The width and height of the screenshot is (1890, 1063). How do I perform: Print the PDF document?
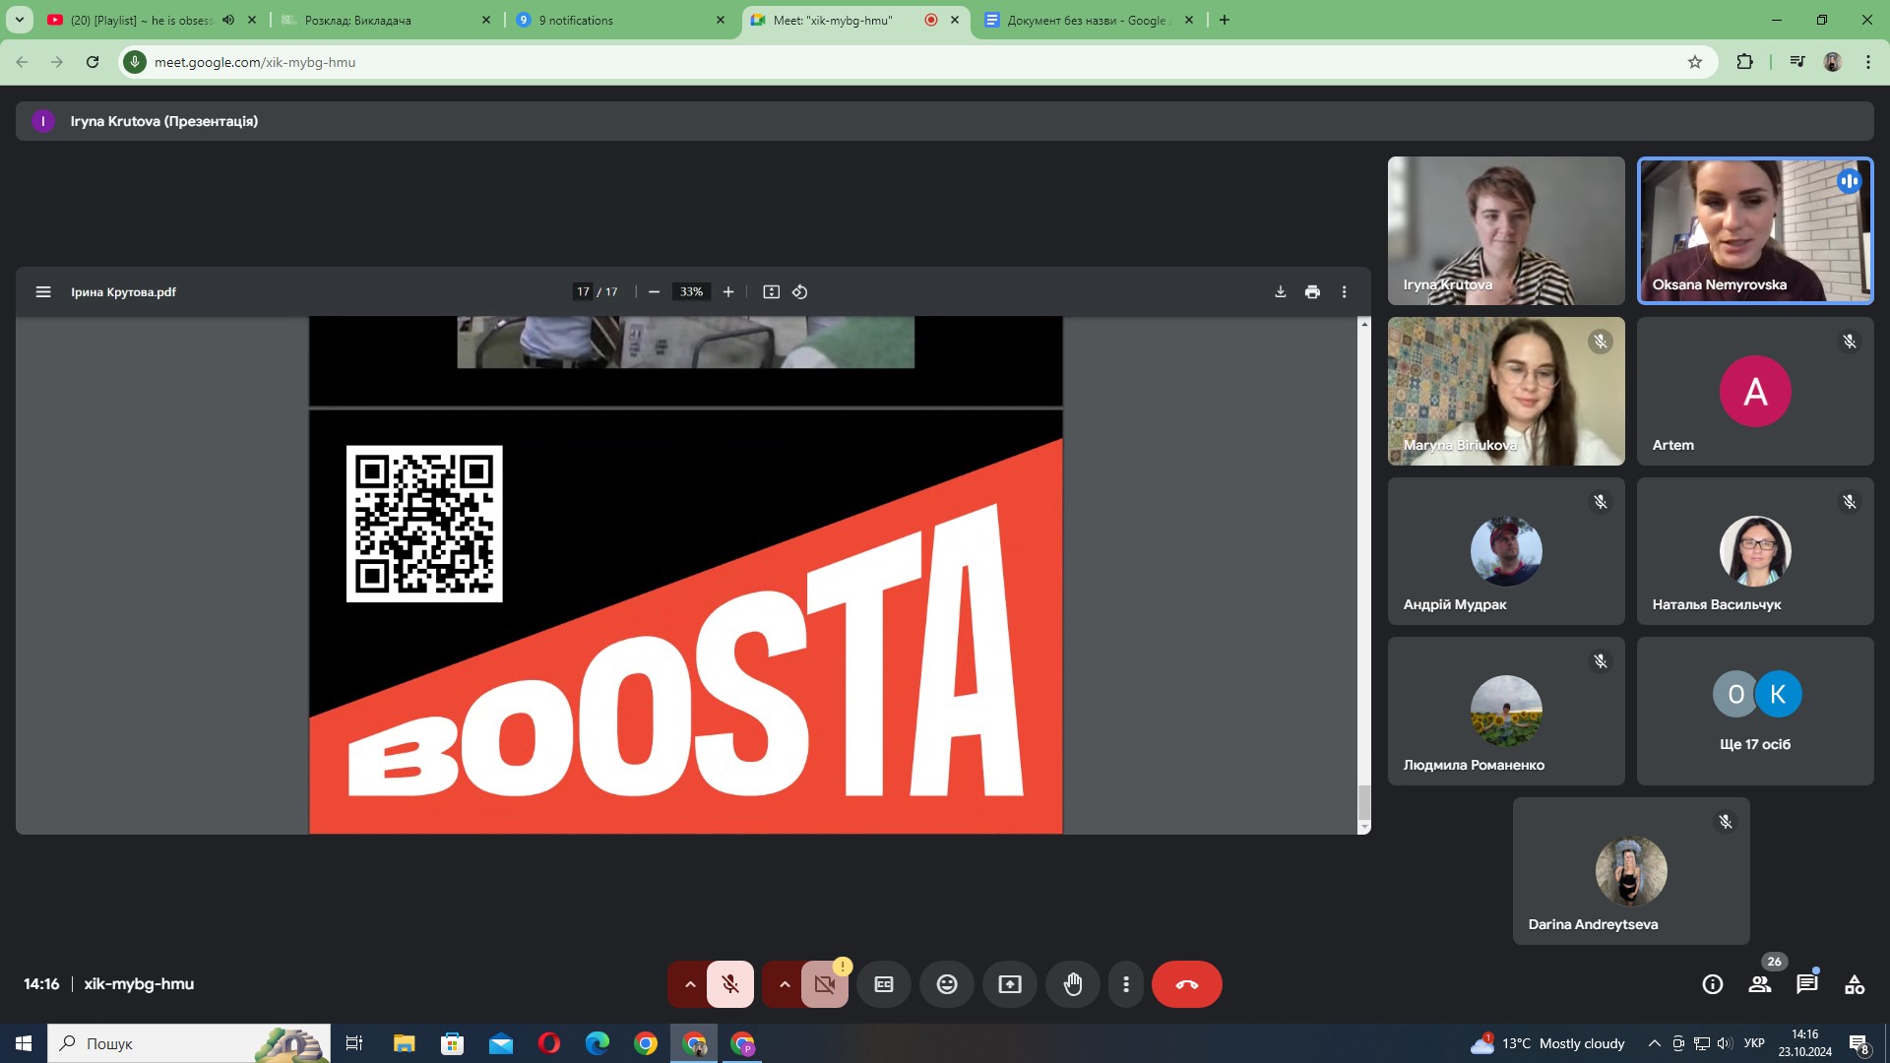[x=1312, y=292]
